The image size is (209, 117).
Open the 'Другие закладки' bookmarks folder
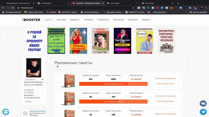[198, 12]
